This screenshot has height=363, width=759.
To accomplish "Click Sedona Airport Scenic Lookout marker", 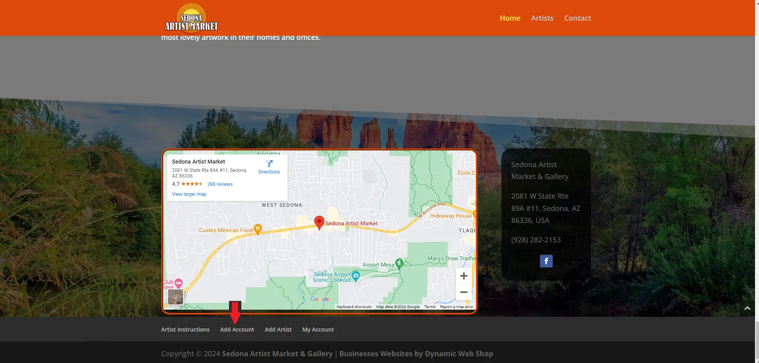I will tap(356, 275).
